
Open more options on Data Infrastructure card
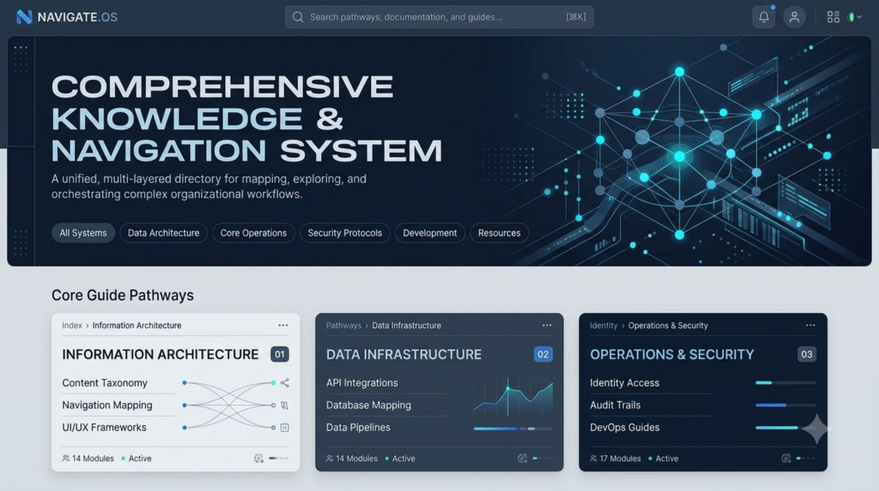[x=546, y=325]
